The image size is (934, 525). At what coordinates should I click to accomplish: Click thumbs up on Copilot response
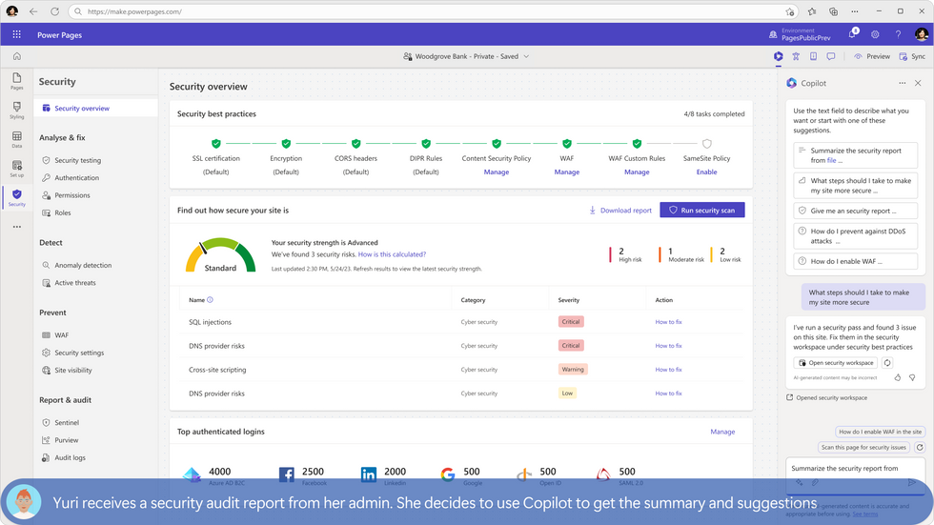898,377
